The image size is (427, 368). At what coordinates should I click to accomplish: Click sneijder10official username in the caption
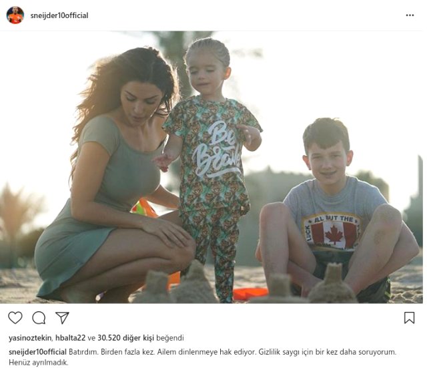[x=37, y=352]
